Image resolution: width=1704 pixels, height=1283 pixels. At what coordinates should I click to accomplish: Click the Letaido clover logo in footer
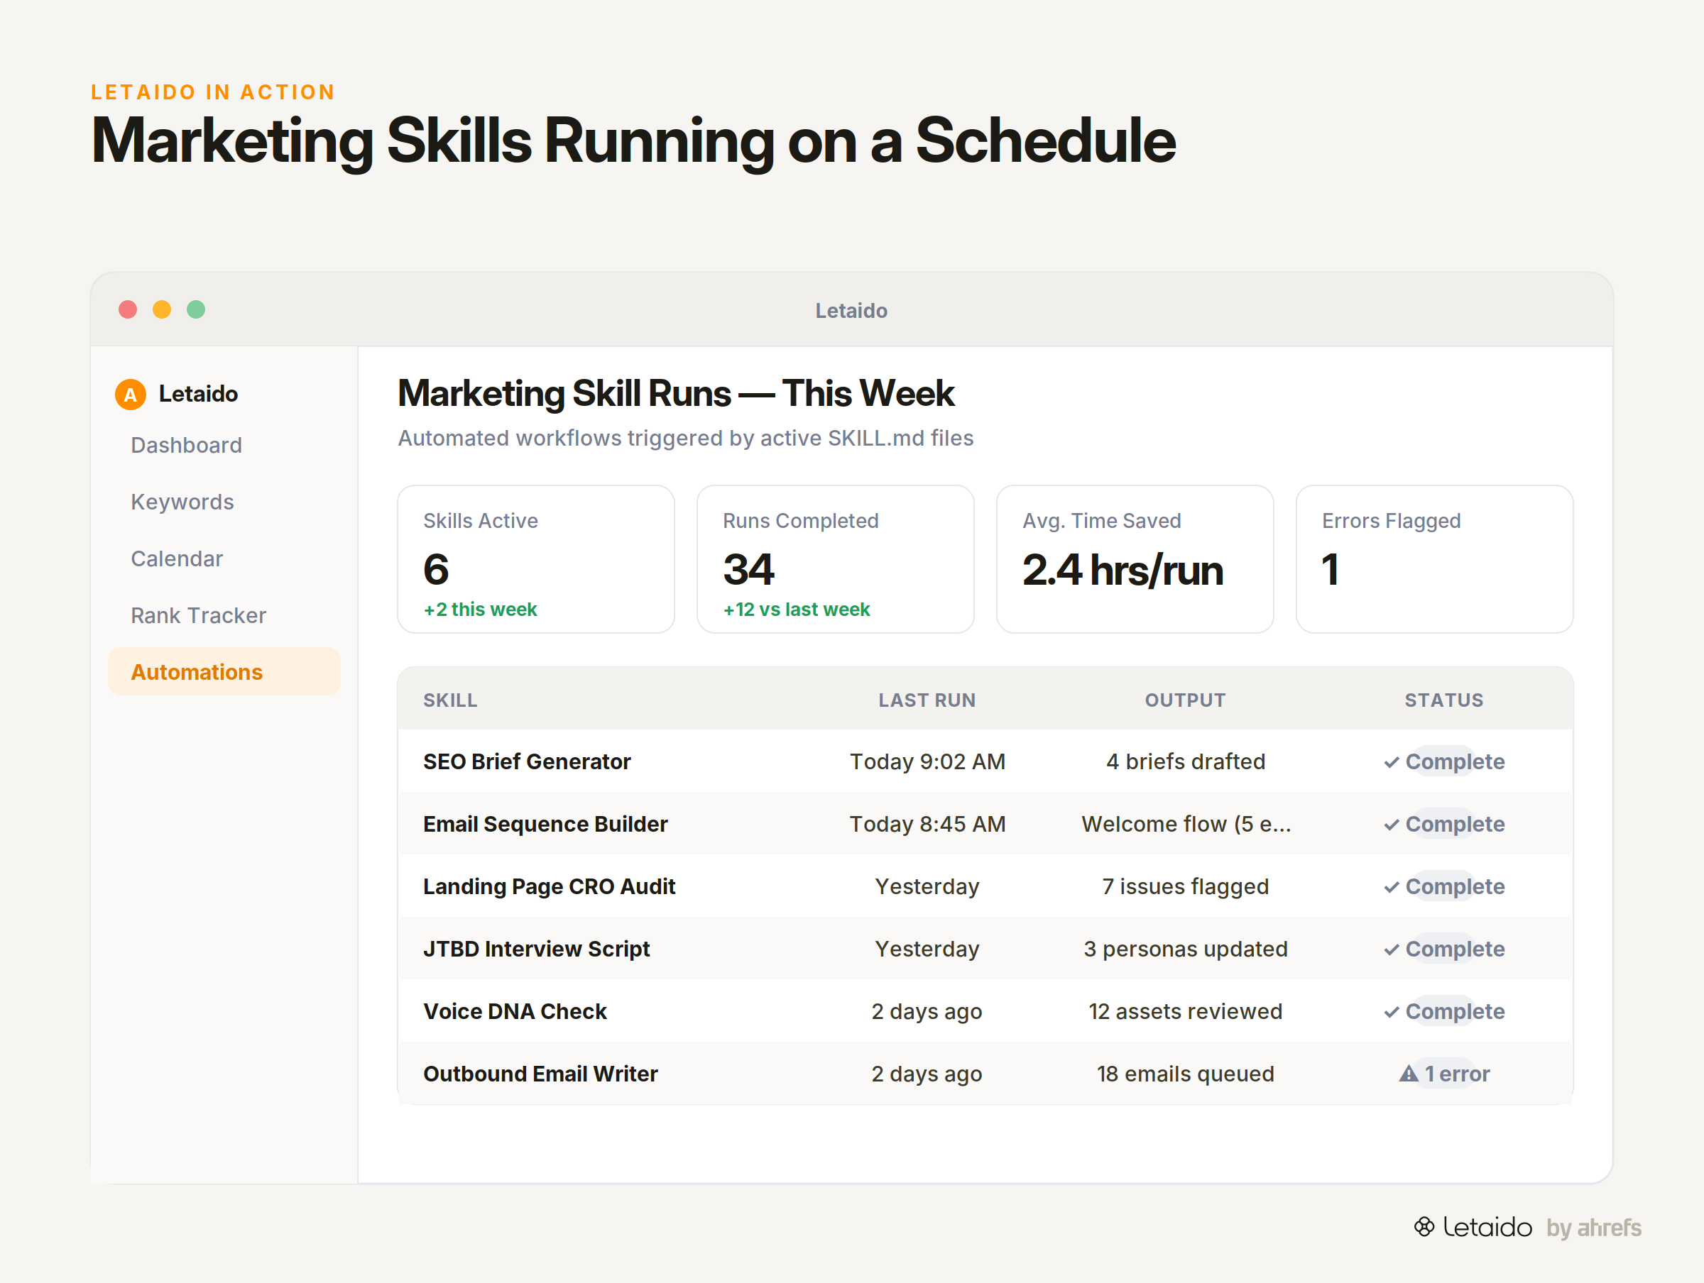click(x=1424, y=1227)
